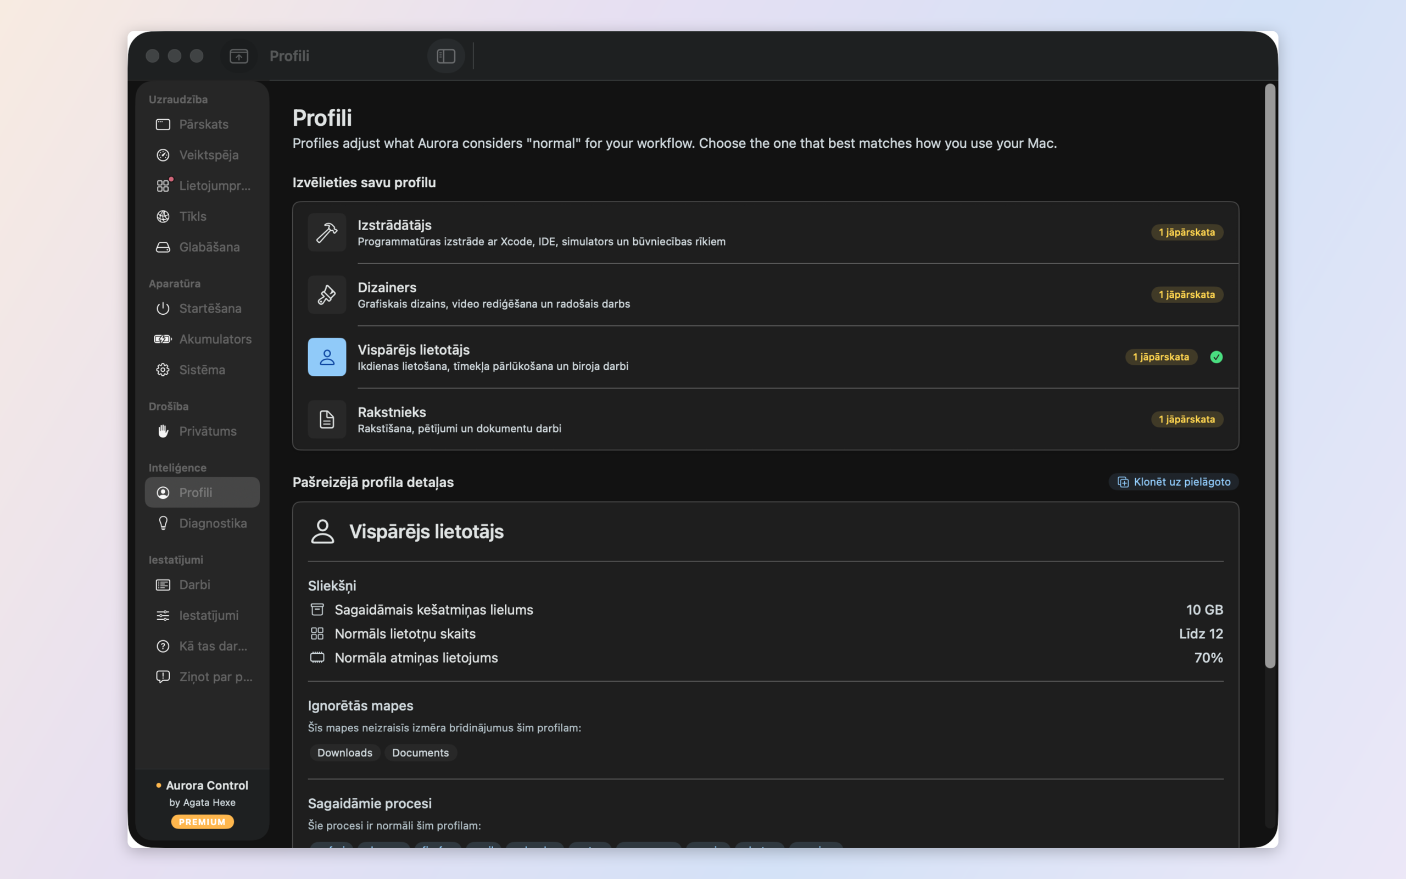Click the Vispārējs lietotājs heading in details
This screenshot has height=879, width=1406.
426,532
